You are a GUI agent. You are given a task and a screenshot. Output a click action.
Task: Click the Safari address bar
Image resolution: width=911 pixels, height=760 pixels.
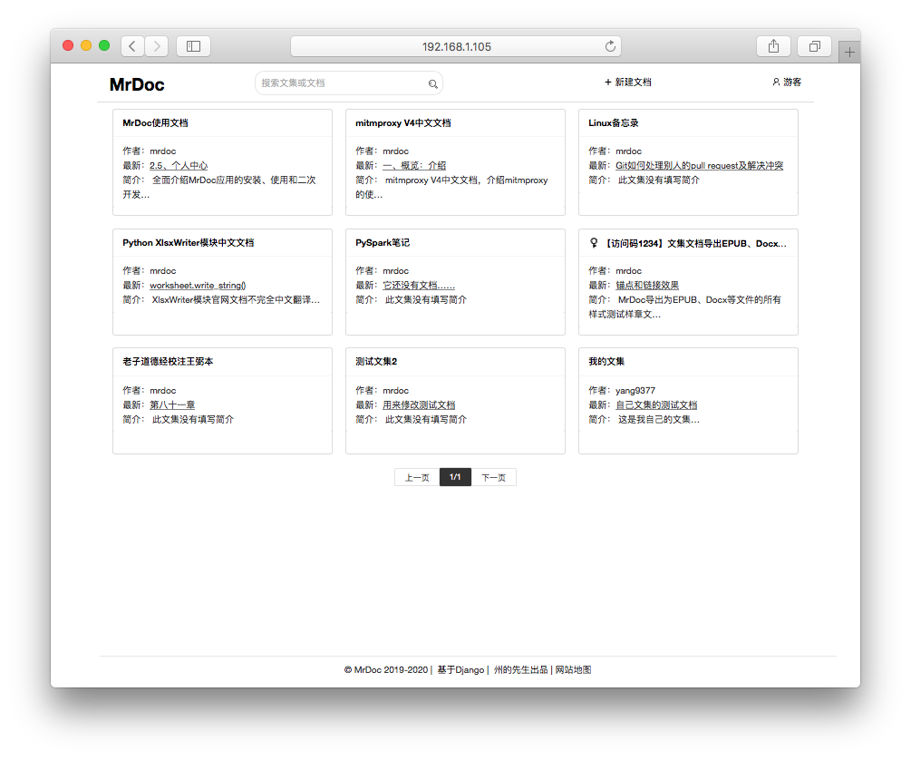[456, 46]
